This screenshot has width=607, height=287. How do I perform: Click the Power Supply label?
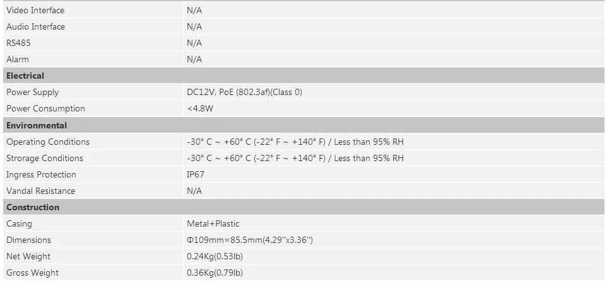(33, 93)
